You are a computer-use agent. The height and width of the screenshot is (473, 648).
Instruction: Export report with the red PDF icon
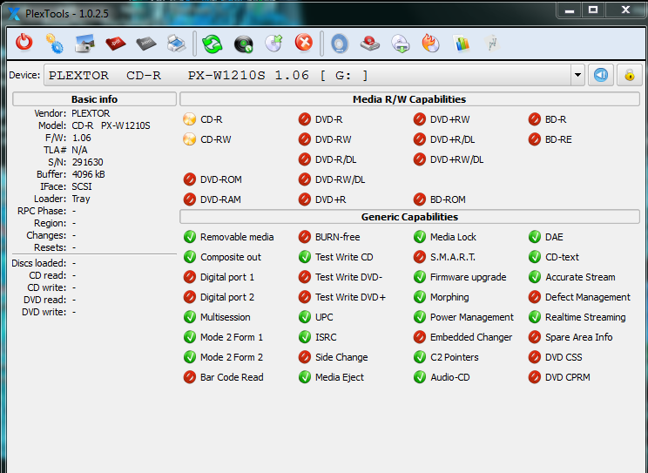[x=115, y=43]
